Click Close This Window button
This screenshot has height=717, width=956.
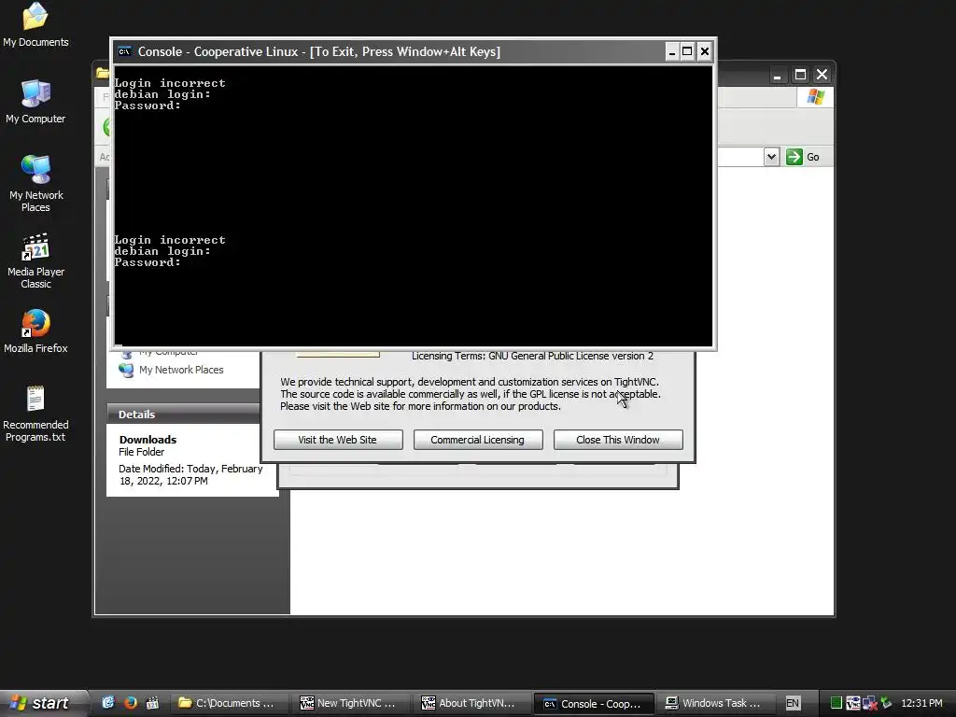(x=618, y=440)
